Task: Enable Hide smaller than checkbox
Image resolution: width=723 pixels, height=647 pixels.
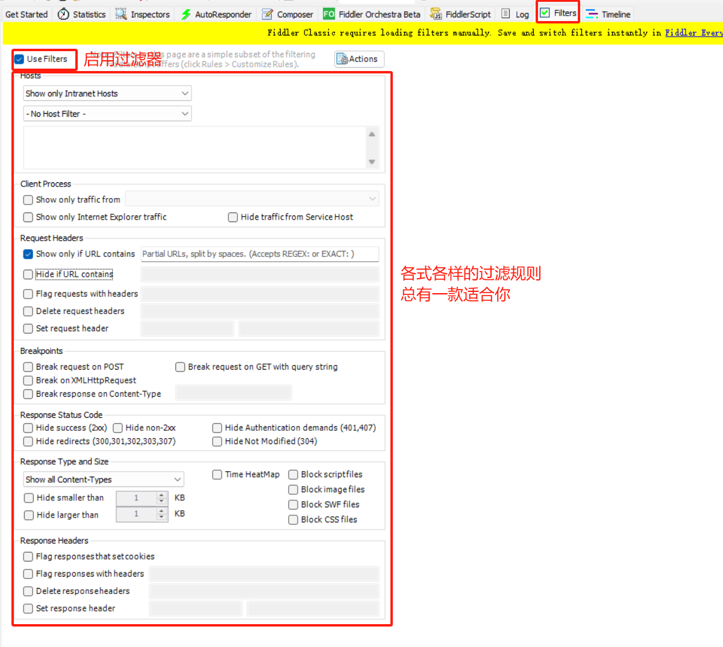Action: [x=29, y=498]
